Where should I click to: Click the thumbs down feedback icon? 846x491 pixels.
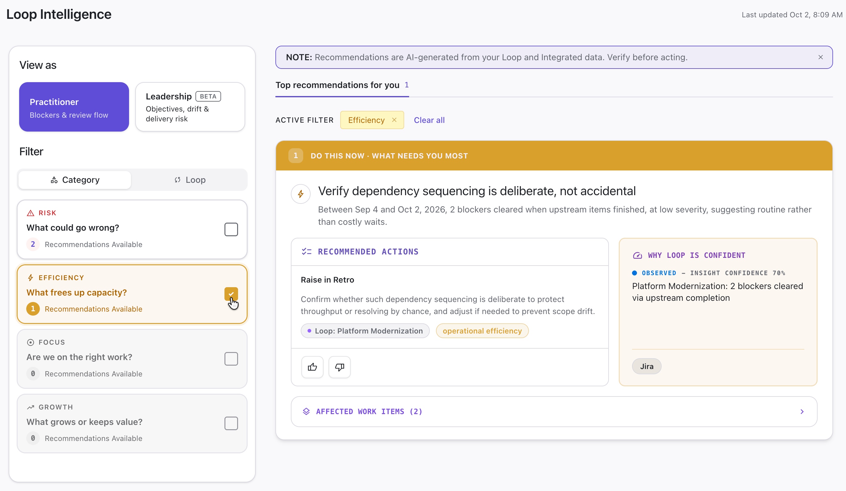coord(339,367)
